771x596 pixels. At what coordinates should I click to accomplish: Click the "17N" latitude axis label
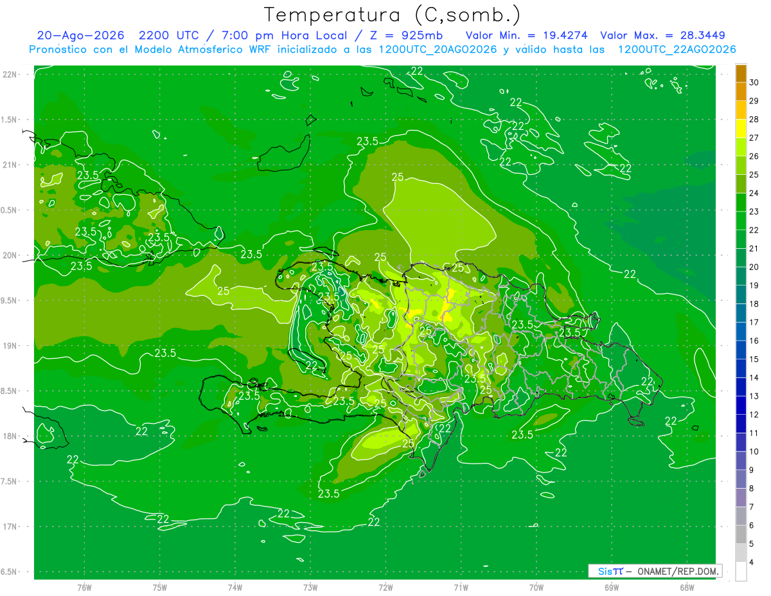[x=11, y=527]
